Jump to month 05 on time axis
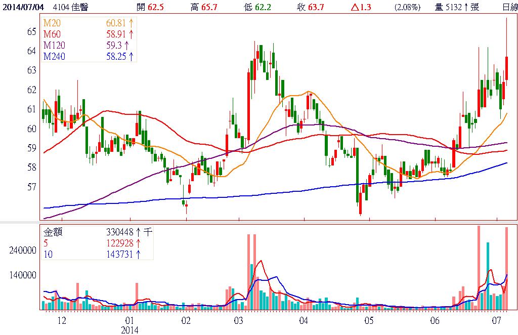The image size is (518, 335). 369,321
